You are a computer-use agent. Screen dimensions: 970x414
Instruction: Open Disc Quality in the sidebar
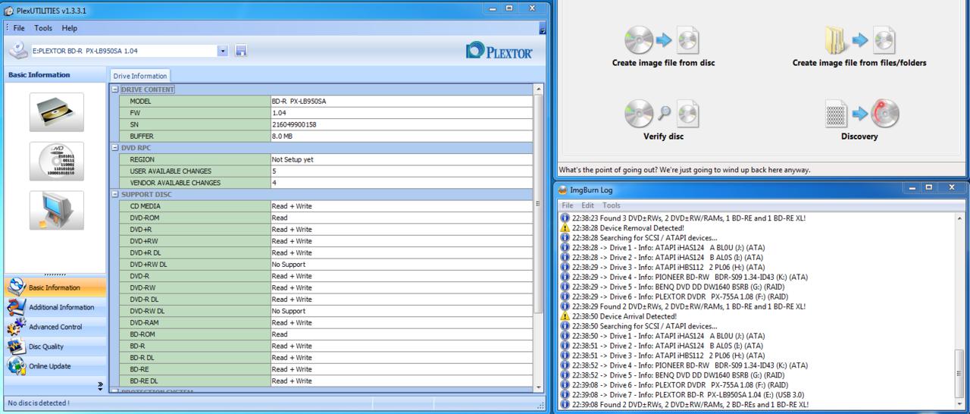(45, 347)
